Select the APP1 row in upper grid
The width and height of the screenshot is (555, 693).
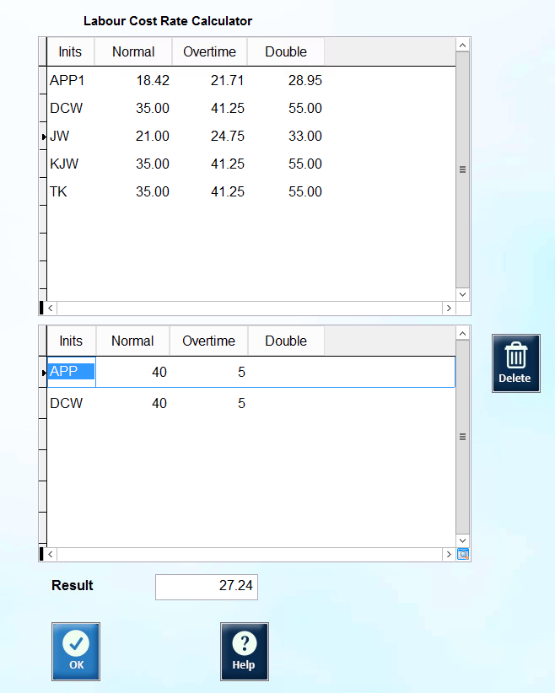point(251,80)
